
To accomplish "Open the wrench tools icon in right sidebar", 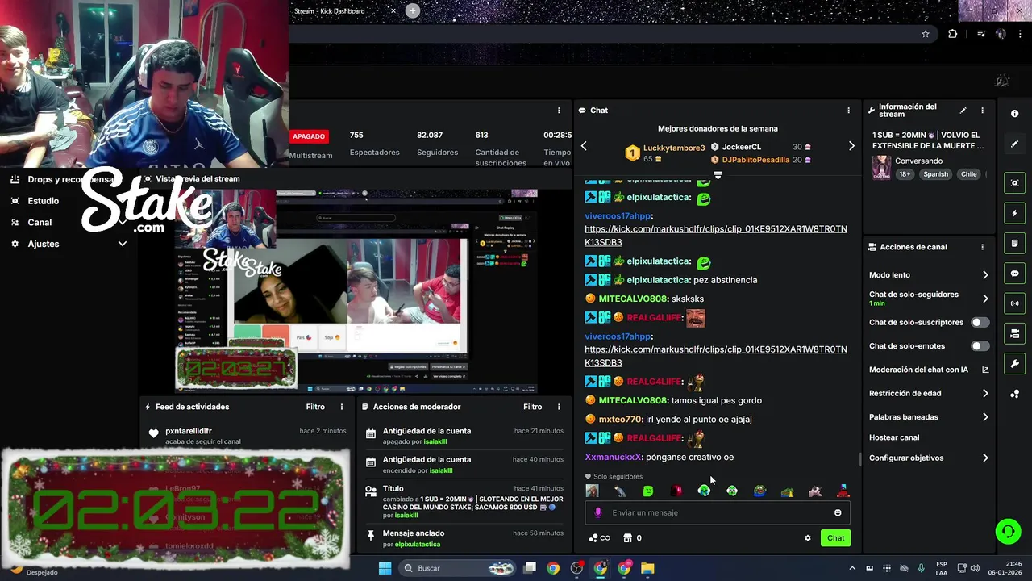I will pos(1014,364).
